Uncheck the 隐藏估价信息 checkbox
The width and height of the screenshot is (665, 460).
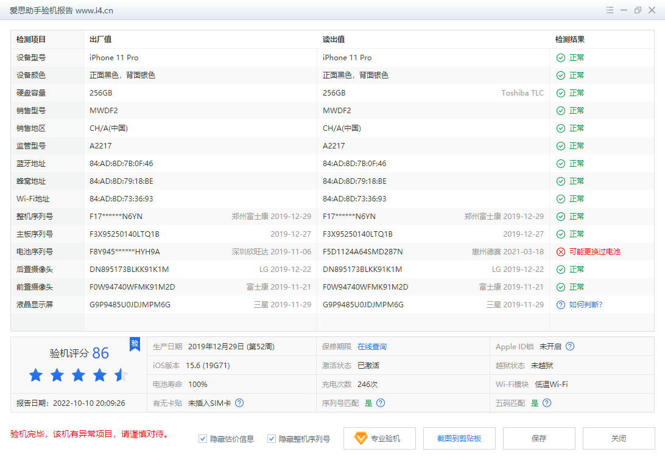click(x=203, y=439)
